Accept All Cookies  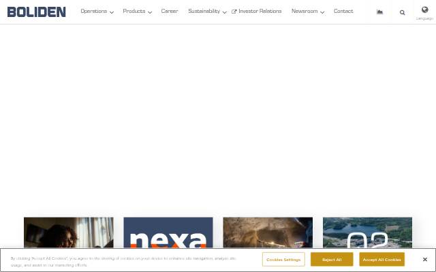pos(381,260)
